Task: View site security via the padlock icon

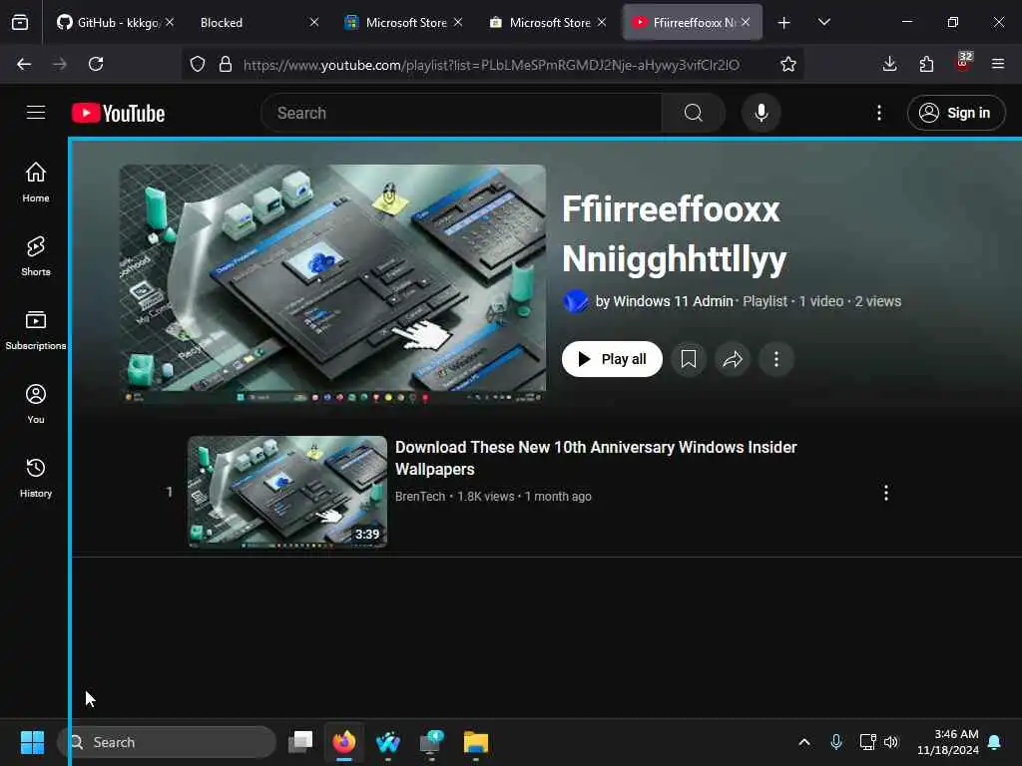Action: (226, 64)
